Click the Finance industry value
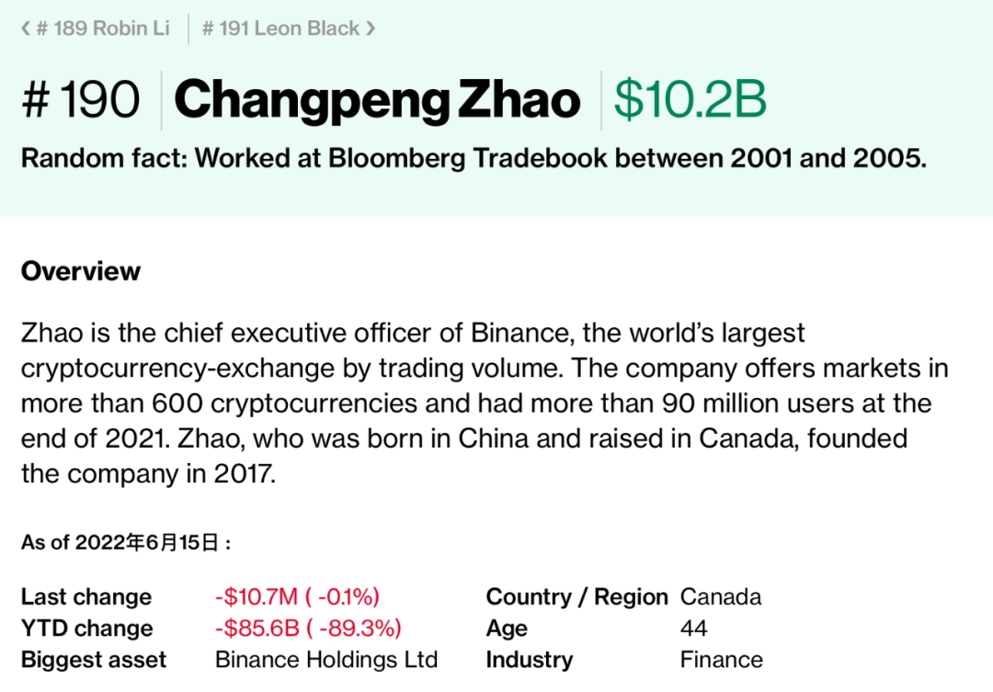The width and height of the screenshot is (993, 692). click(x=721, y=660)
